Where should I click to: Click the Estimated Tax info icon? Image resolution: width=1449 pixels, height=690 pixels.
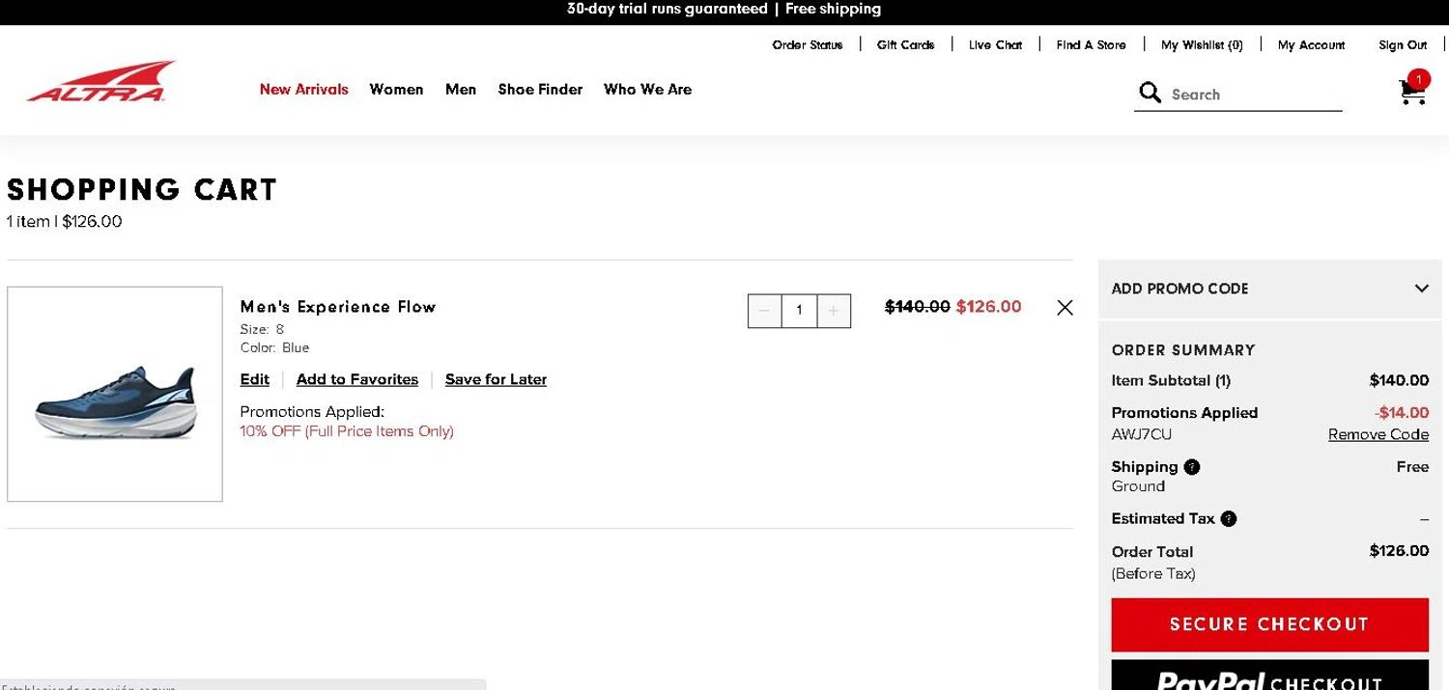(1229, 519)
